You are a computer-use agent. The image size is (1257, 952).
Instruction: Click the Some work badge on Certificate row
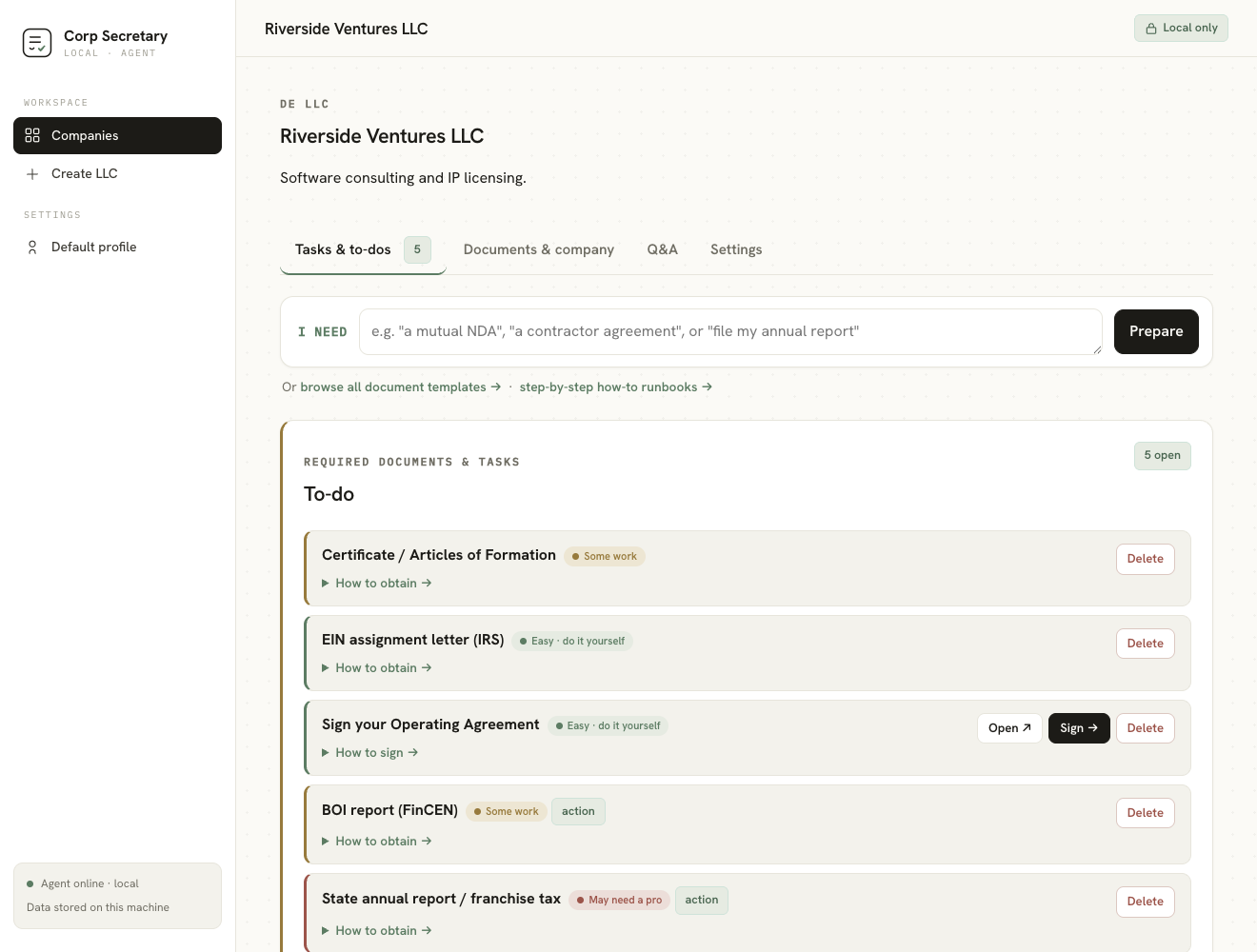[x=605, y=556]
